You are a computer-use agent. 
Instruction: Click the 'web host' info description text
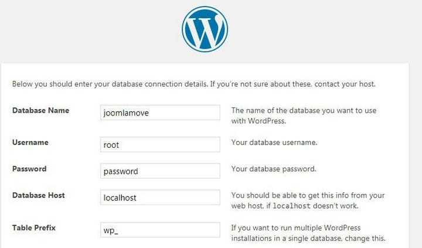[308, 201]
